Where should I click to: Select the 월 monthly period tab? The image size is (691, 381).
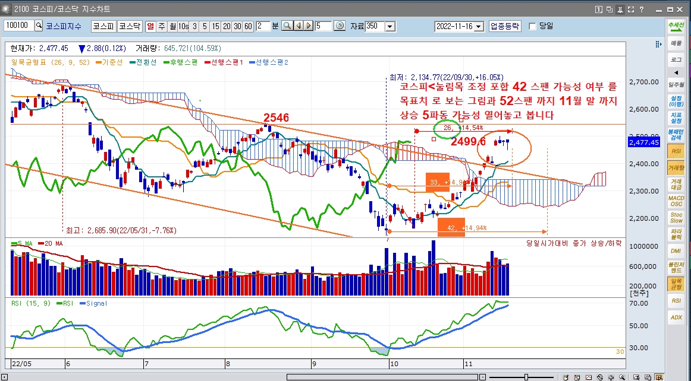point(172,26)
